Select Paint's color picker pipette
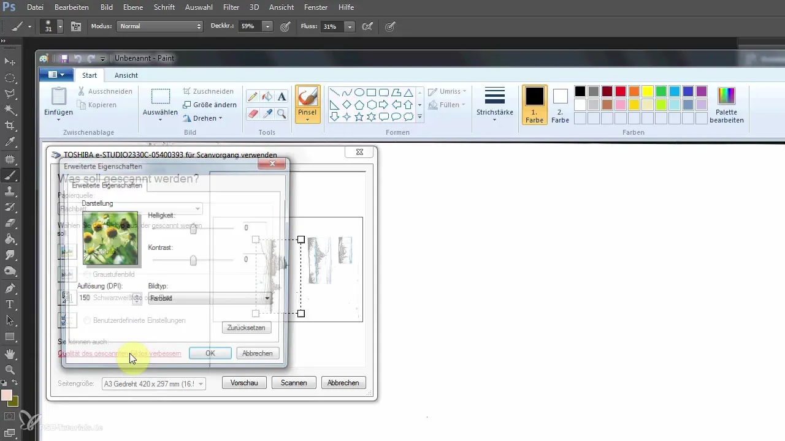The width and height of the screenshot is (785, 441). [x=267, y=113]
